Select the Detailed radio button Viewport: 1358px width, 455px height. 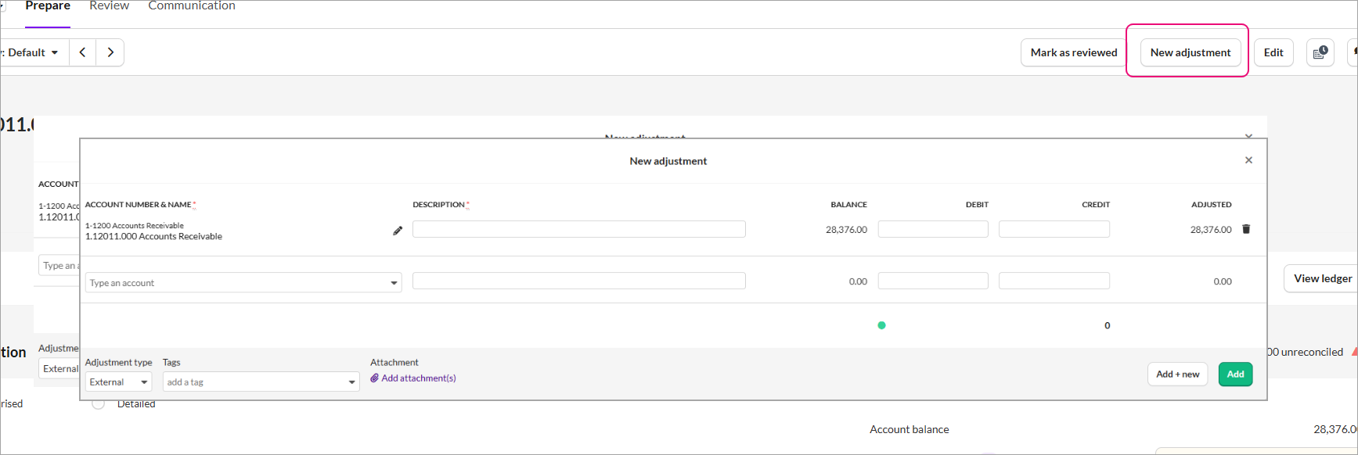(x=99, y=404)
